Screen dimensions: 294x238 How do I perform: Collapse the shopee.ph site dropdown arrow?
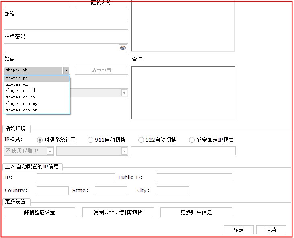(x=66, y=70)
